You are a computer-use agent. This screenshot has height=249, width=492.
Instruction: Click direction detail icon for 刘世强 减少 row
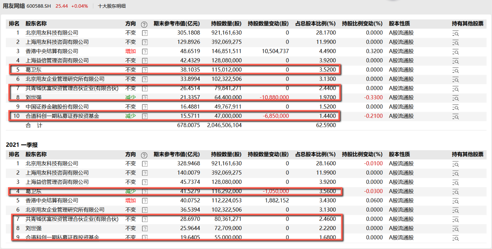[145, 98]
